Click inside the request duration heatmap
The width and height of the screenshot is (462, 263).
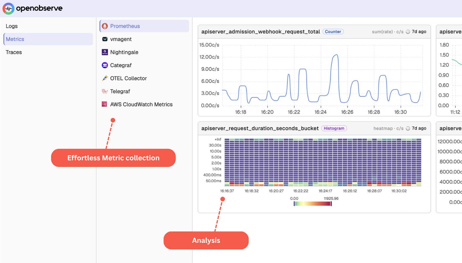tap(323, 162)
